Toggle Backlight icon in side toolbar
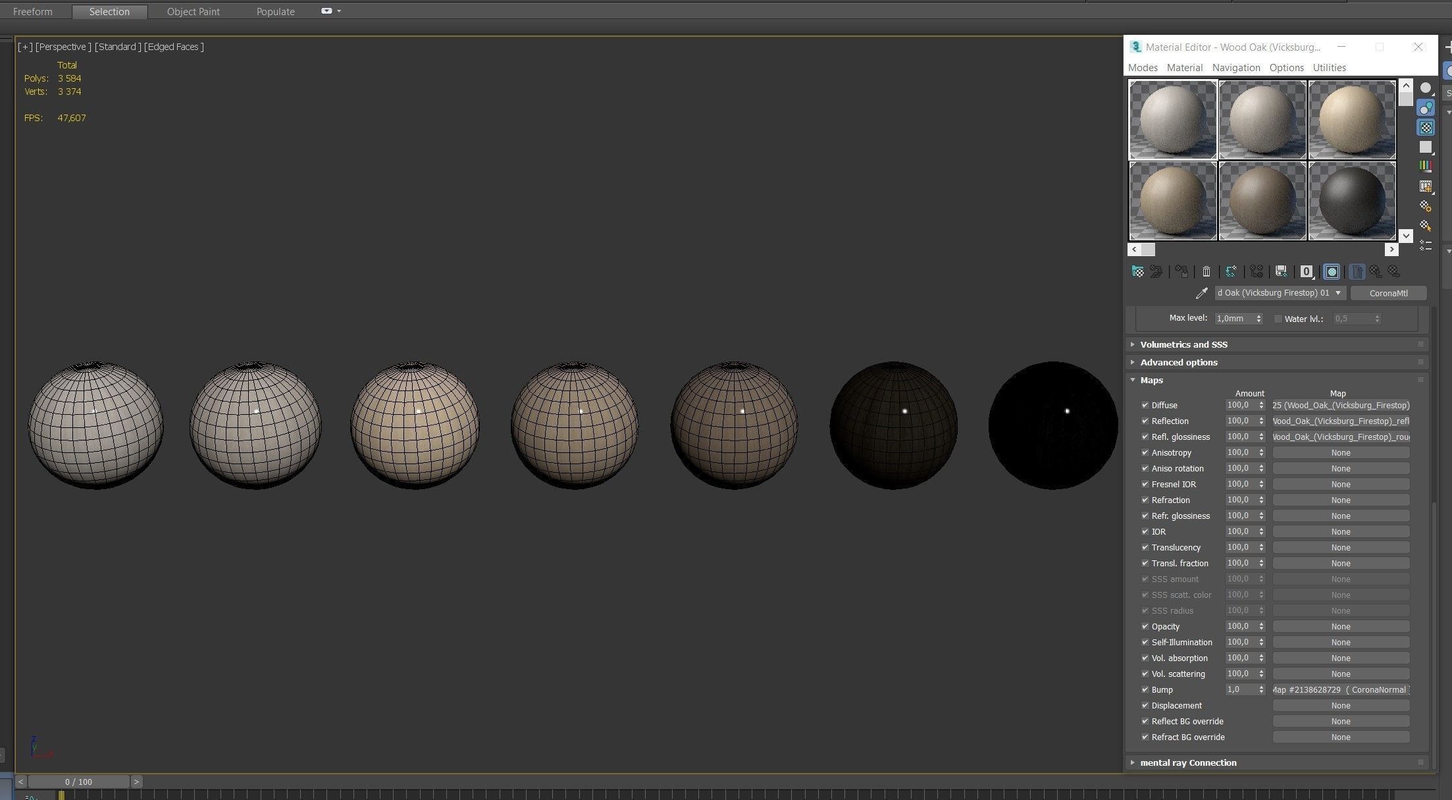1452x800 pixels. [x=1426, y=107]
